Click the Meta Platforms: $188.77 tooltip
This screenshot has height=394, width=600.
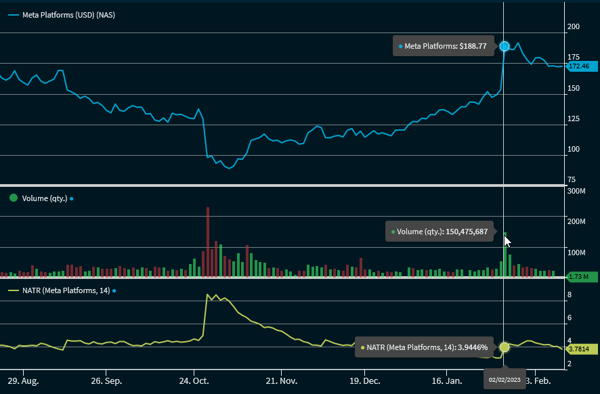tap(443, 46)
